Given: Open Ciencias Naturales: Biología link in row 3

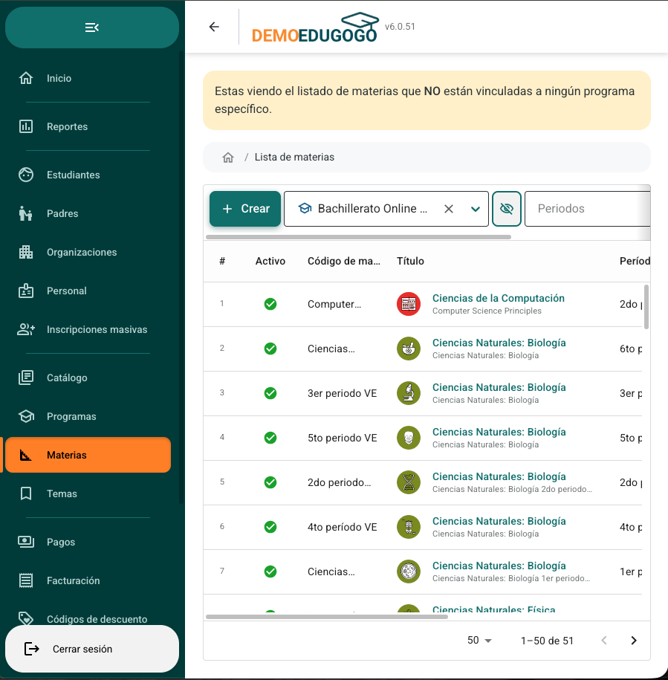Looking at the screenshot, I should (499, 388).
